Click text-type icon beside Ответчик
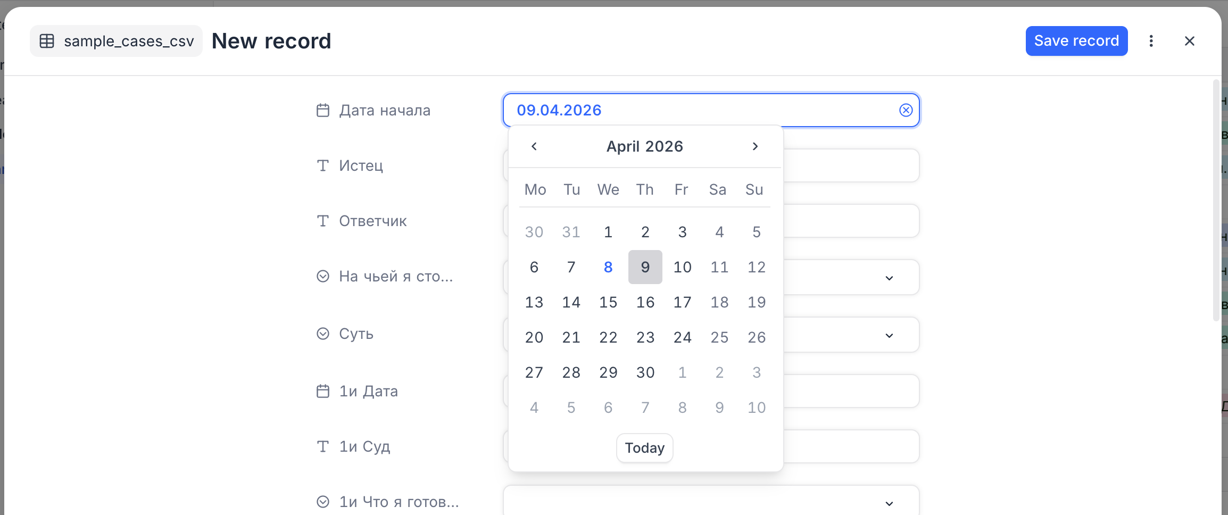1228x515 pixels. [323, 221]
